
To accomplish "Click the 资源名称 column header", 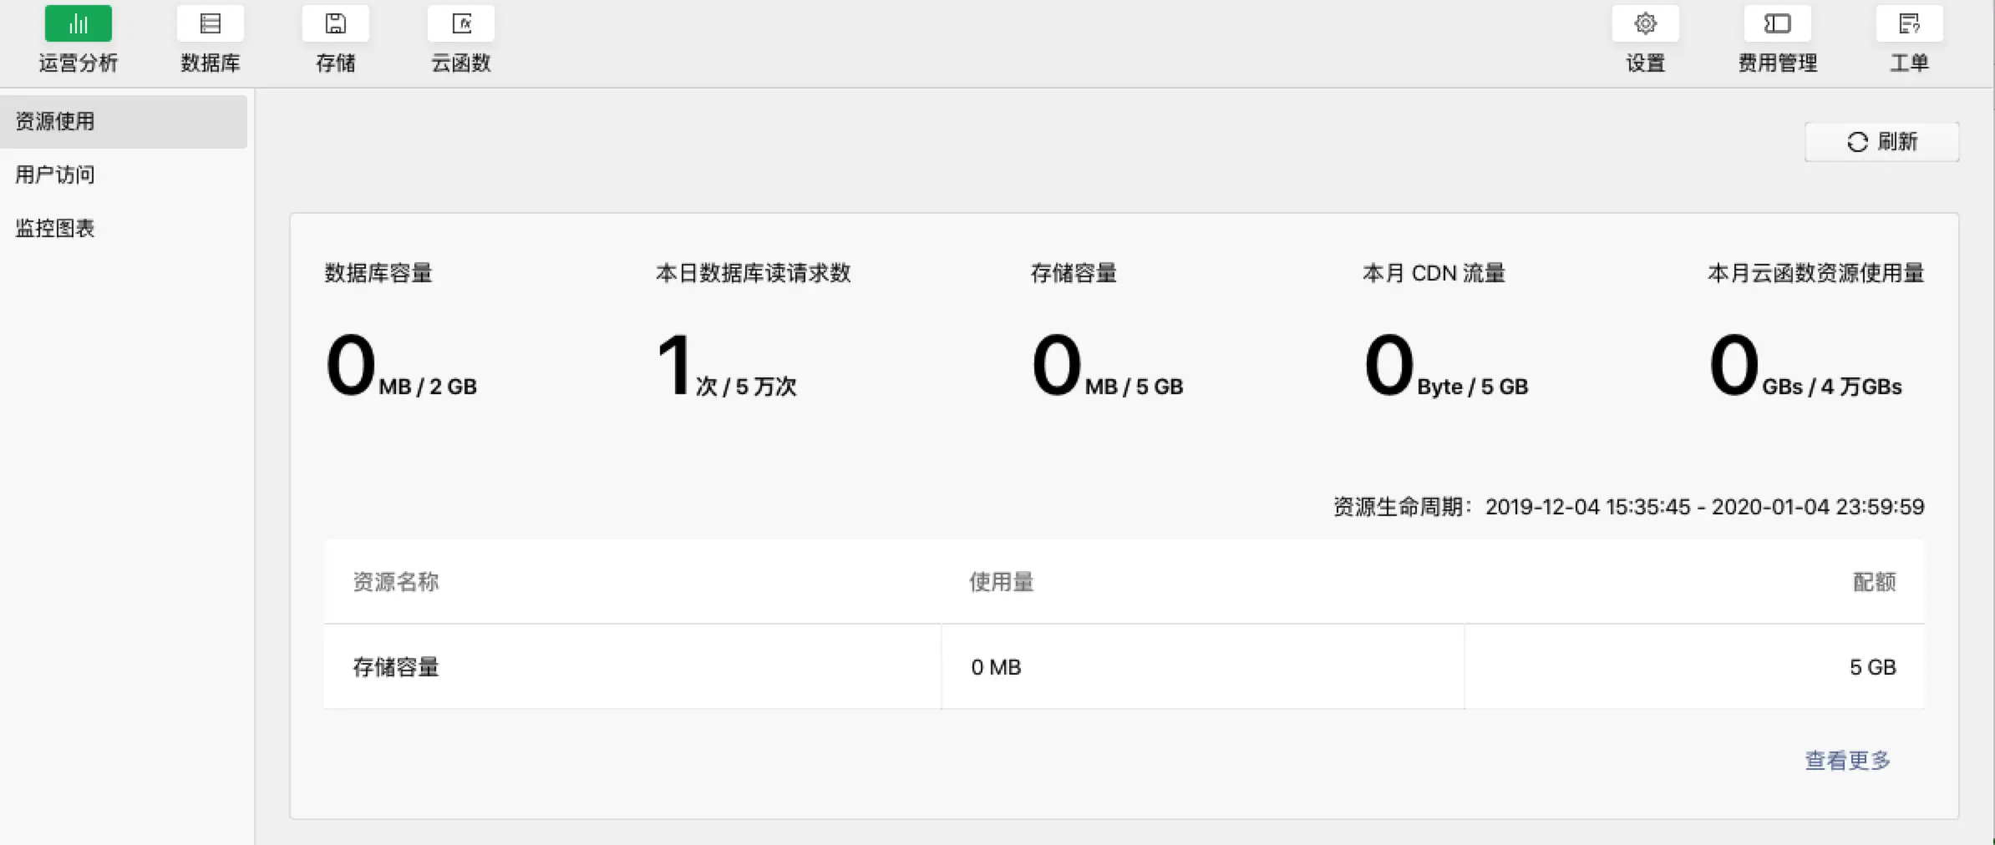I will point(396,582).
